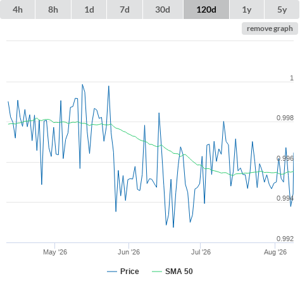
Task: Click the y-axis label reading 1
Action: 292,78
